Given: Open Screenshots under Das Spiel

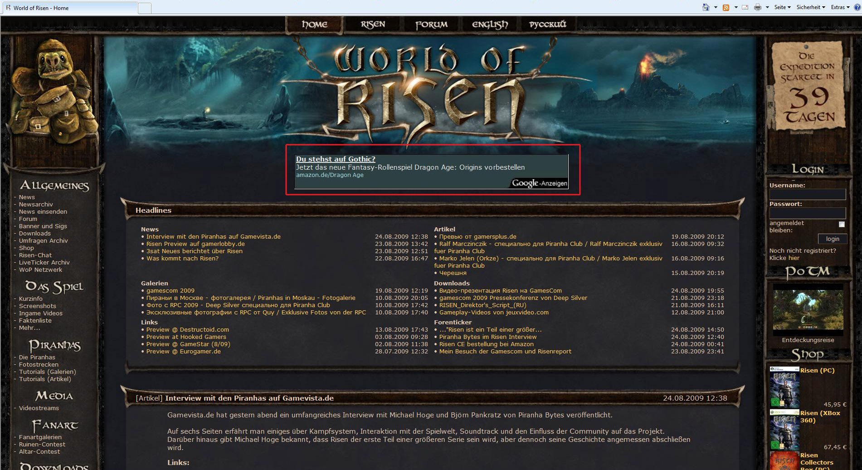Looking at the screenshot, I should click(38, 306).
